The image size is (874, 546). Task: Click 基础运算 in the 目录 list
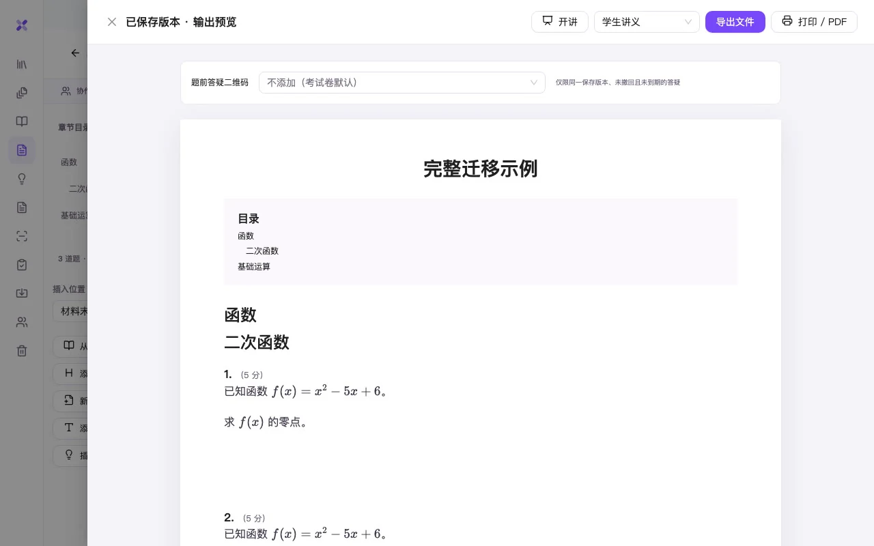click(x=254, y=267)
